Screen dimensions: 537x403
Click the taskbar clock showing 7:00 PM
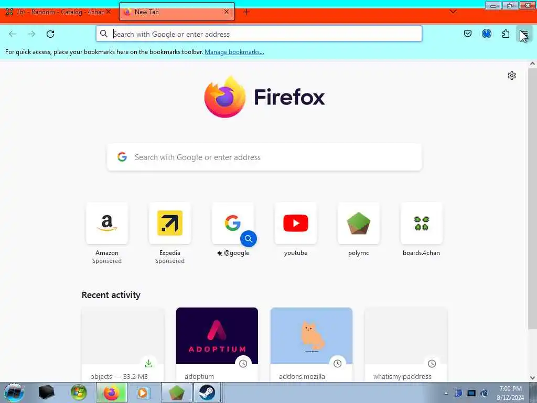tap(510, 393)
